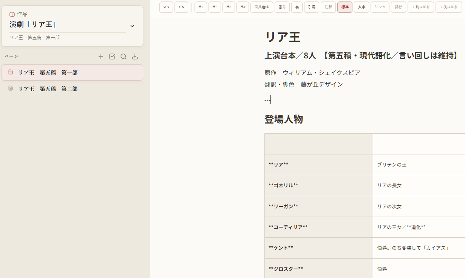The width and height of the screenshot is (465, 278).
Task: Click the --- separator text line
Action: coord(267,100)
